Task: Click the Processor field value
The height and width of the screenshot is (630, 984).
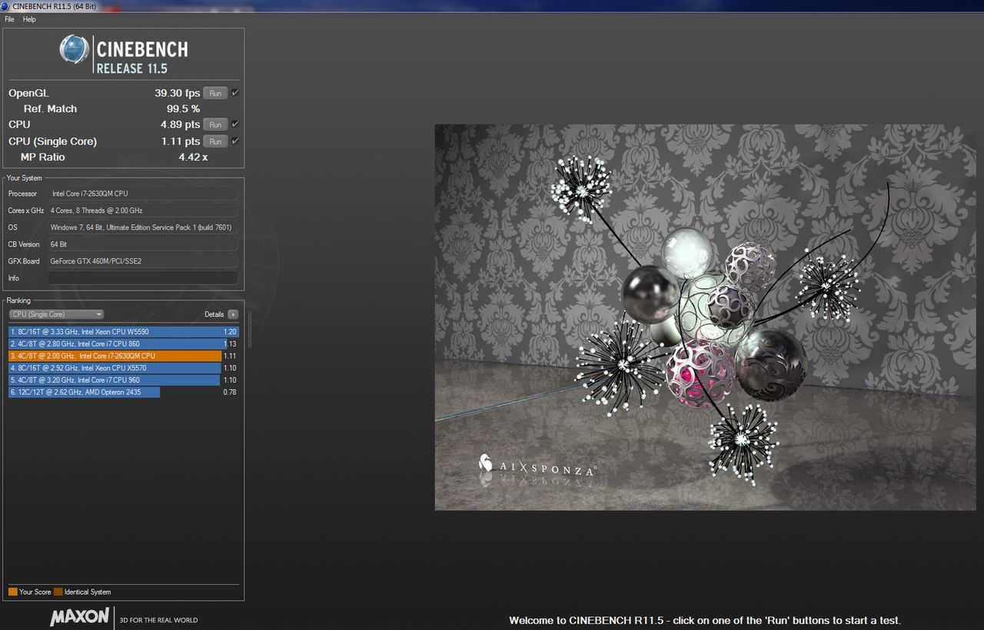Action: coord(143,194)
